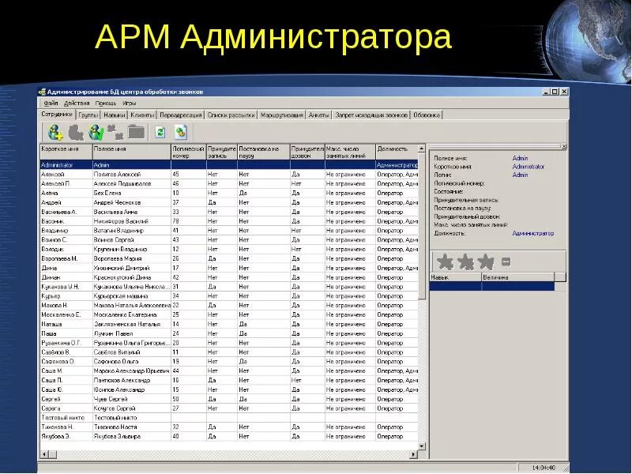Select the row Воропаева Мария
This screenshot has width=632, height=474.
[x=228, y=259]
